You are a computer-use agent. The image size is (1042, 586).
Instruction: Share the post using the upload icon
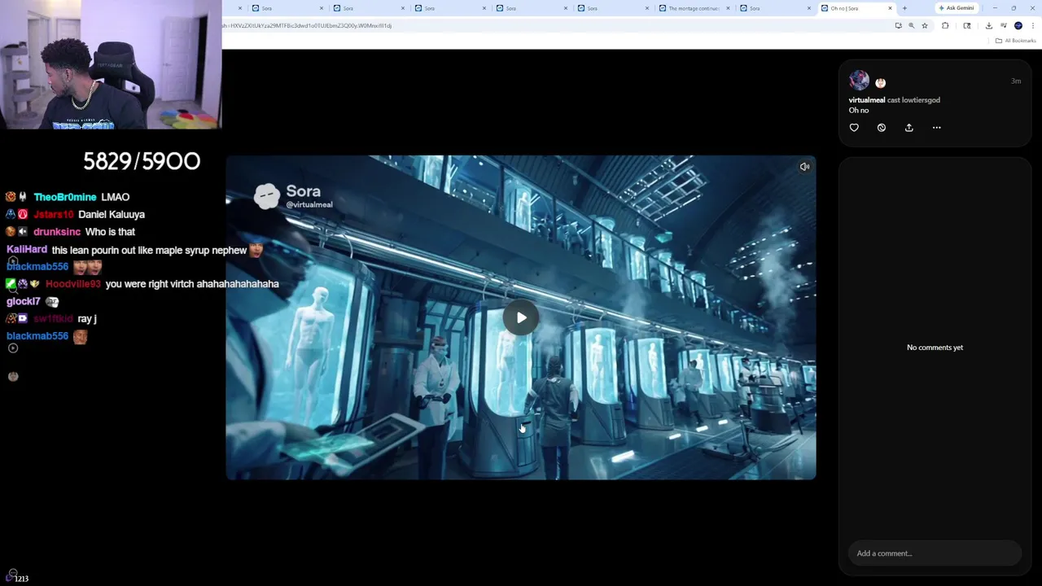click(x=909, y=128)
